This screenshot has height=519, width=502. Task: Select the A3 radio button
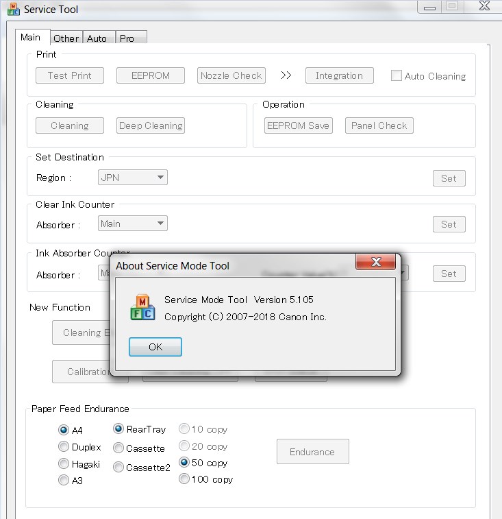pos(64,480)
